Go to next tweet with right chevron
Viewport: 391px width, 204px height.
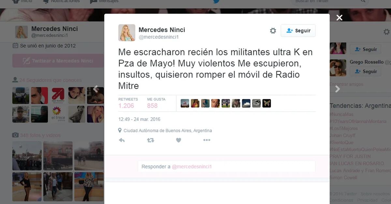pyautogui.click(x=338, y=89)
